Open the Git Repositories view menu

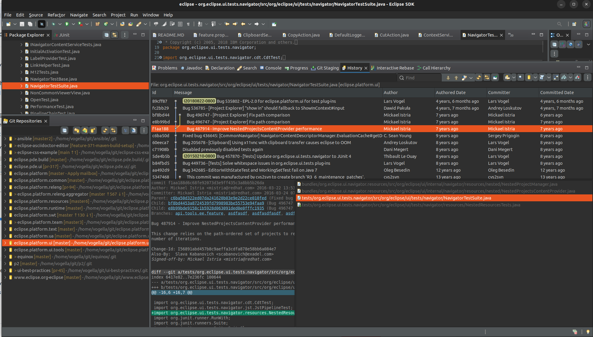point(144,130)
